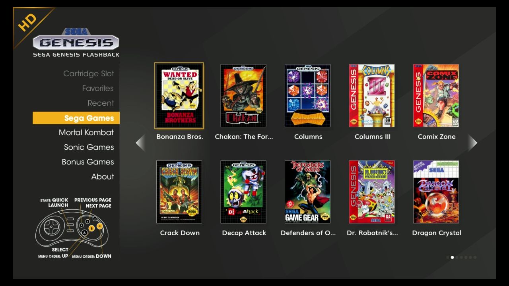The width and height of the screenshot is (509, 286).
Task: Click the "Comix Zone" game title
Action: [437, 137]
